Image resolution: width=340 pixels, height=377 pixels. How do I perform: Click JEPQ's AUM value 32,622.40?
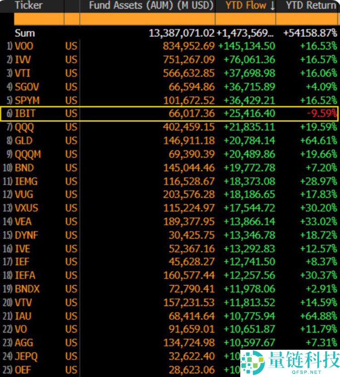point(191,356)
